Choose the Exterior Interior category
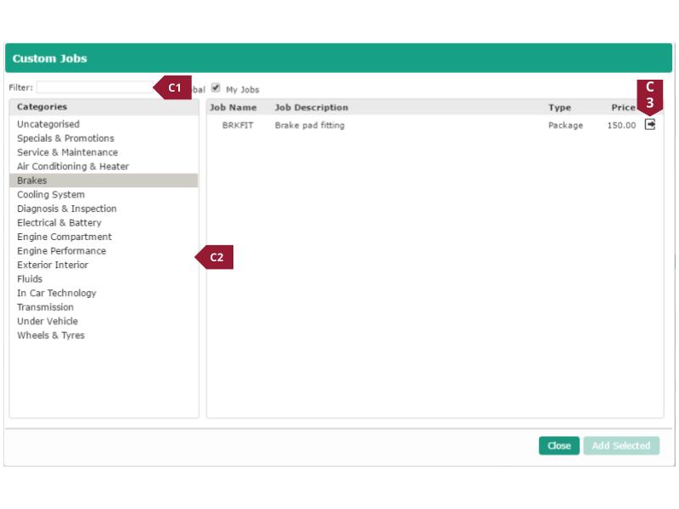Image resolution: width=679 pixels, height=509 pixels. pos(53,265)
